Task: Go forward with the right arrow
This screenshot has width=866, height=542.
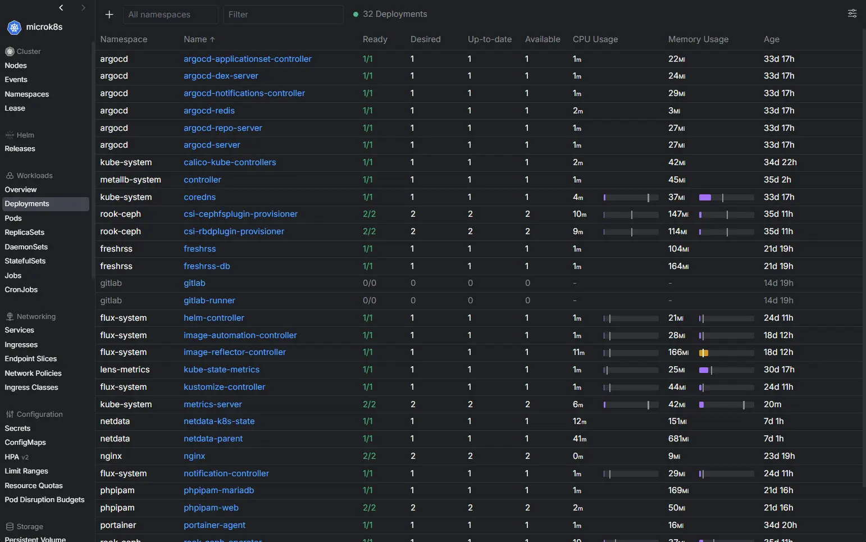Action: 83,8
